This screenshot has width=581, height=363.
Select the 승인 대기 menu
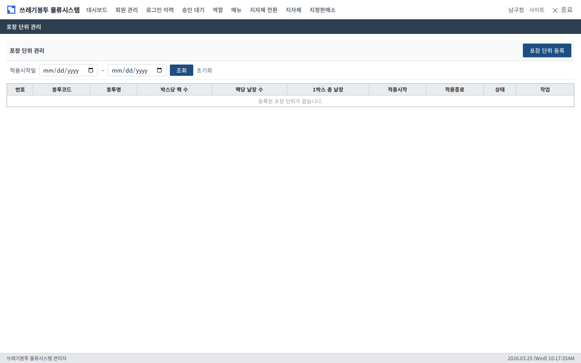click(193, 10)
